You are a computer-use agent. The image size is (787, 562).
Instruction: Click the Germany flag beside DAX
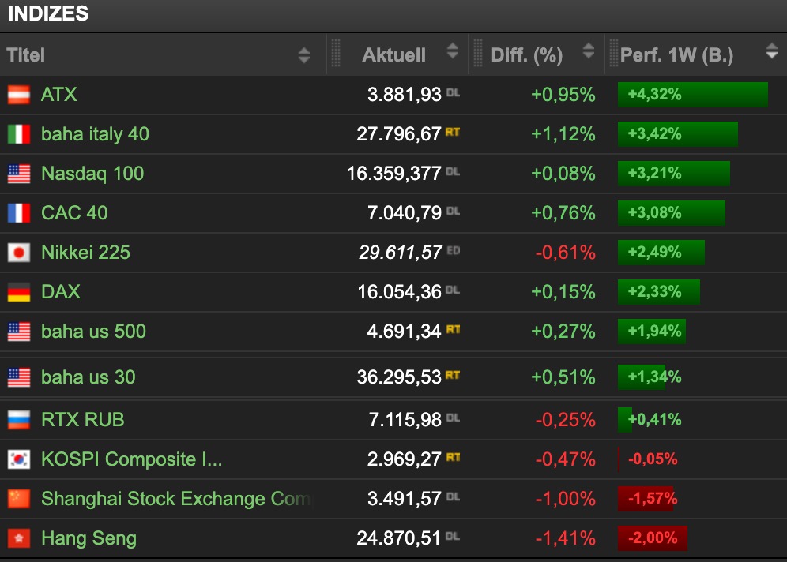19,292
